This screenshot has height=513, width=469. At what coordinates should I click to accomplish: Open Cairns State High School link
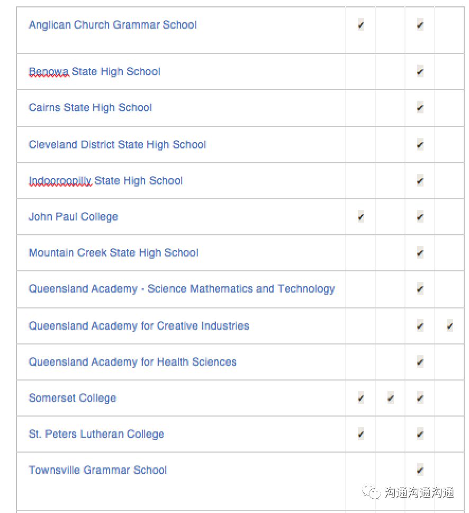coord(90,108)
